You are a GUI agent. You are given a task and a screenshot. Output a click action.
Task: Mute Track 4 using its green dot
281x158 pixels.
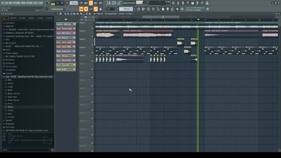92,53
